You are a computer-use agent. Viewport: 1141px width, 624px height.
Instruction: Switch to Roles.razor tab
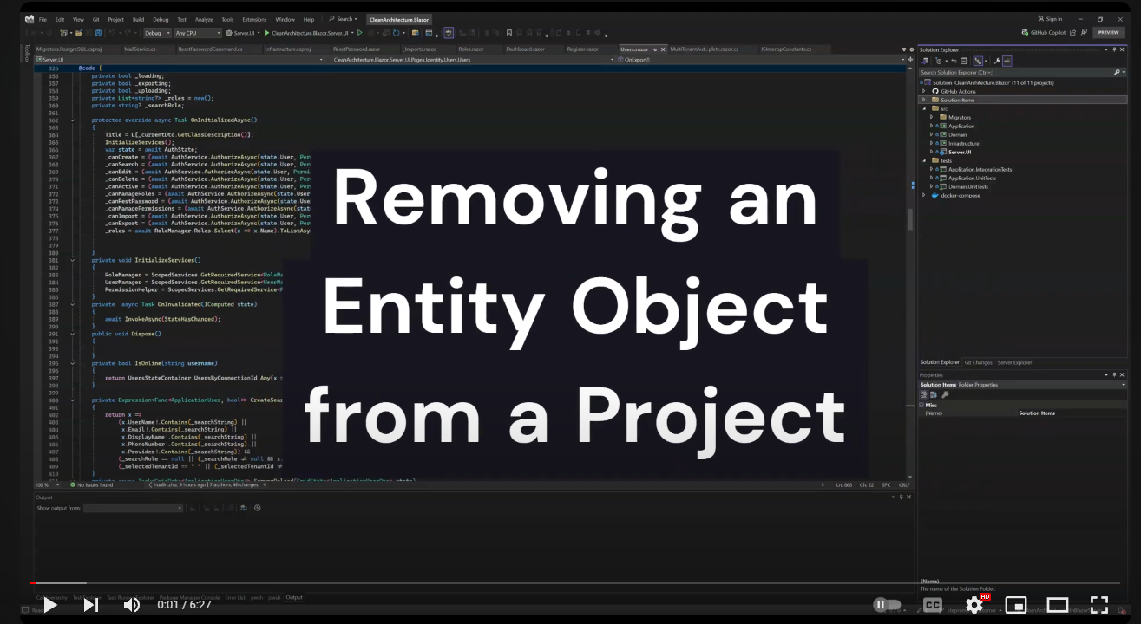(x=470, y=49)
